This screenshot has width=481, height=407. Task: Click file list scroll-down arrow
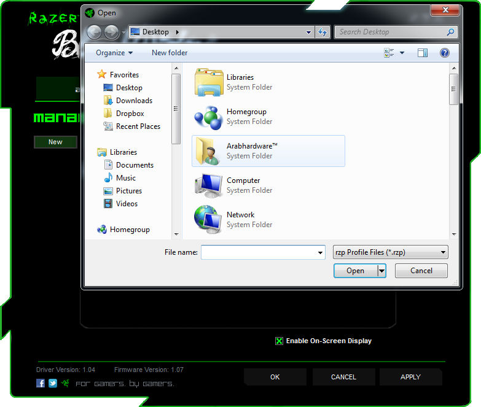pyautogui.click(x=454, y=235)
